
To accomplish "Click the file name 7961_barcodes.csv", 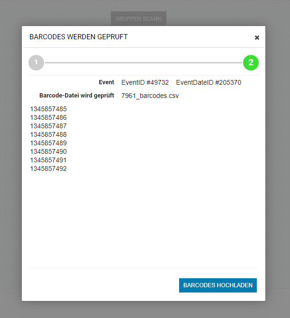I will click(150, 96).
